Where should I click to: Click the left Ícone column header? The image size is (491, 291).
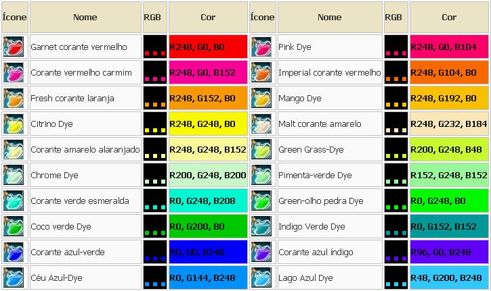(14, 17)
